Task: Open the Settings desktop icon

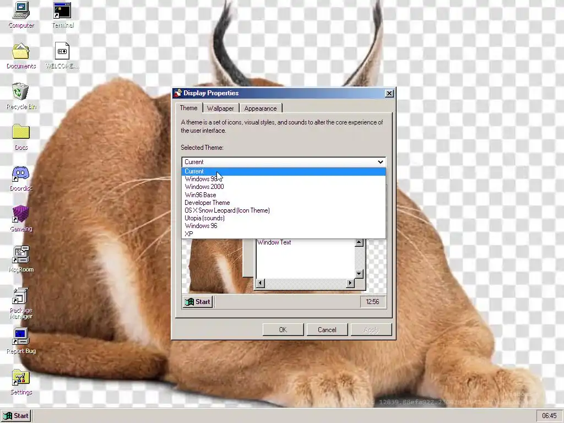Action: [x=21, y=382]
